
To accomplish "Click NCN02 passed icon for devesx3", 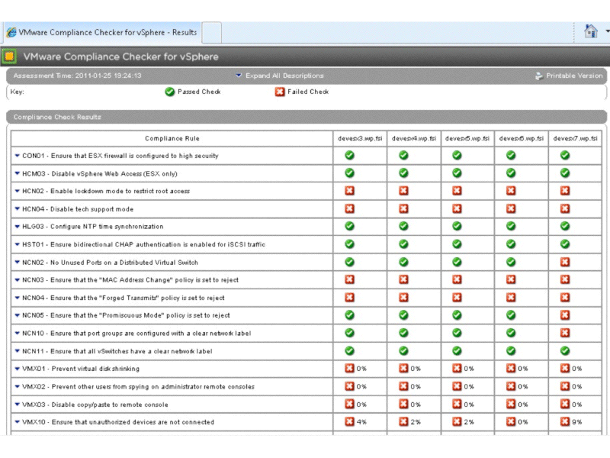I will point(350,262).
